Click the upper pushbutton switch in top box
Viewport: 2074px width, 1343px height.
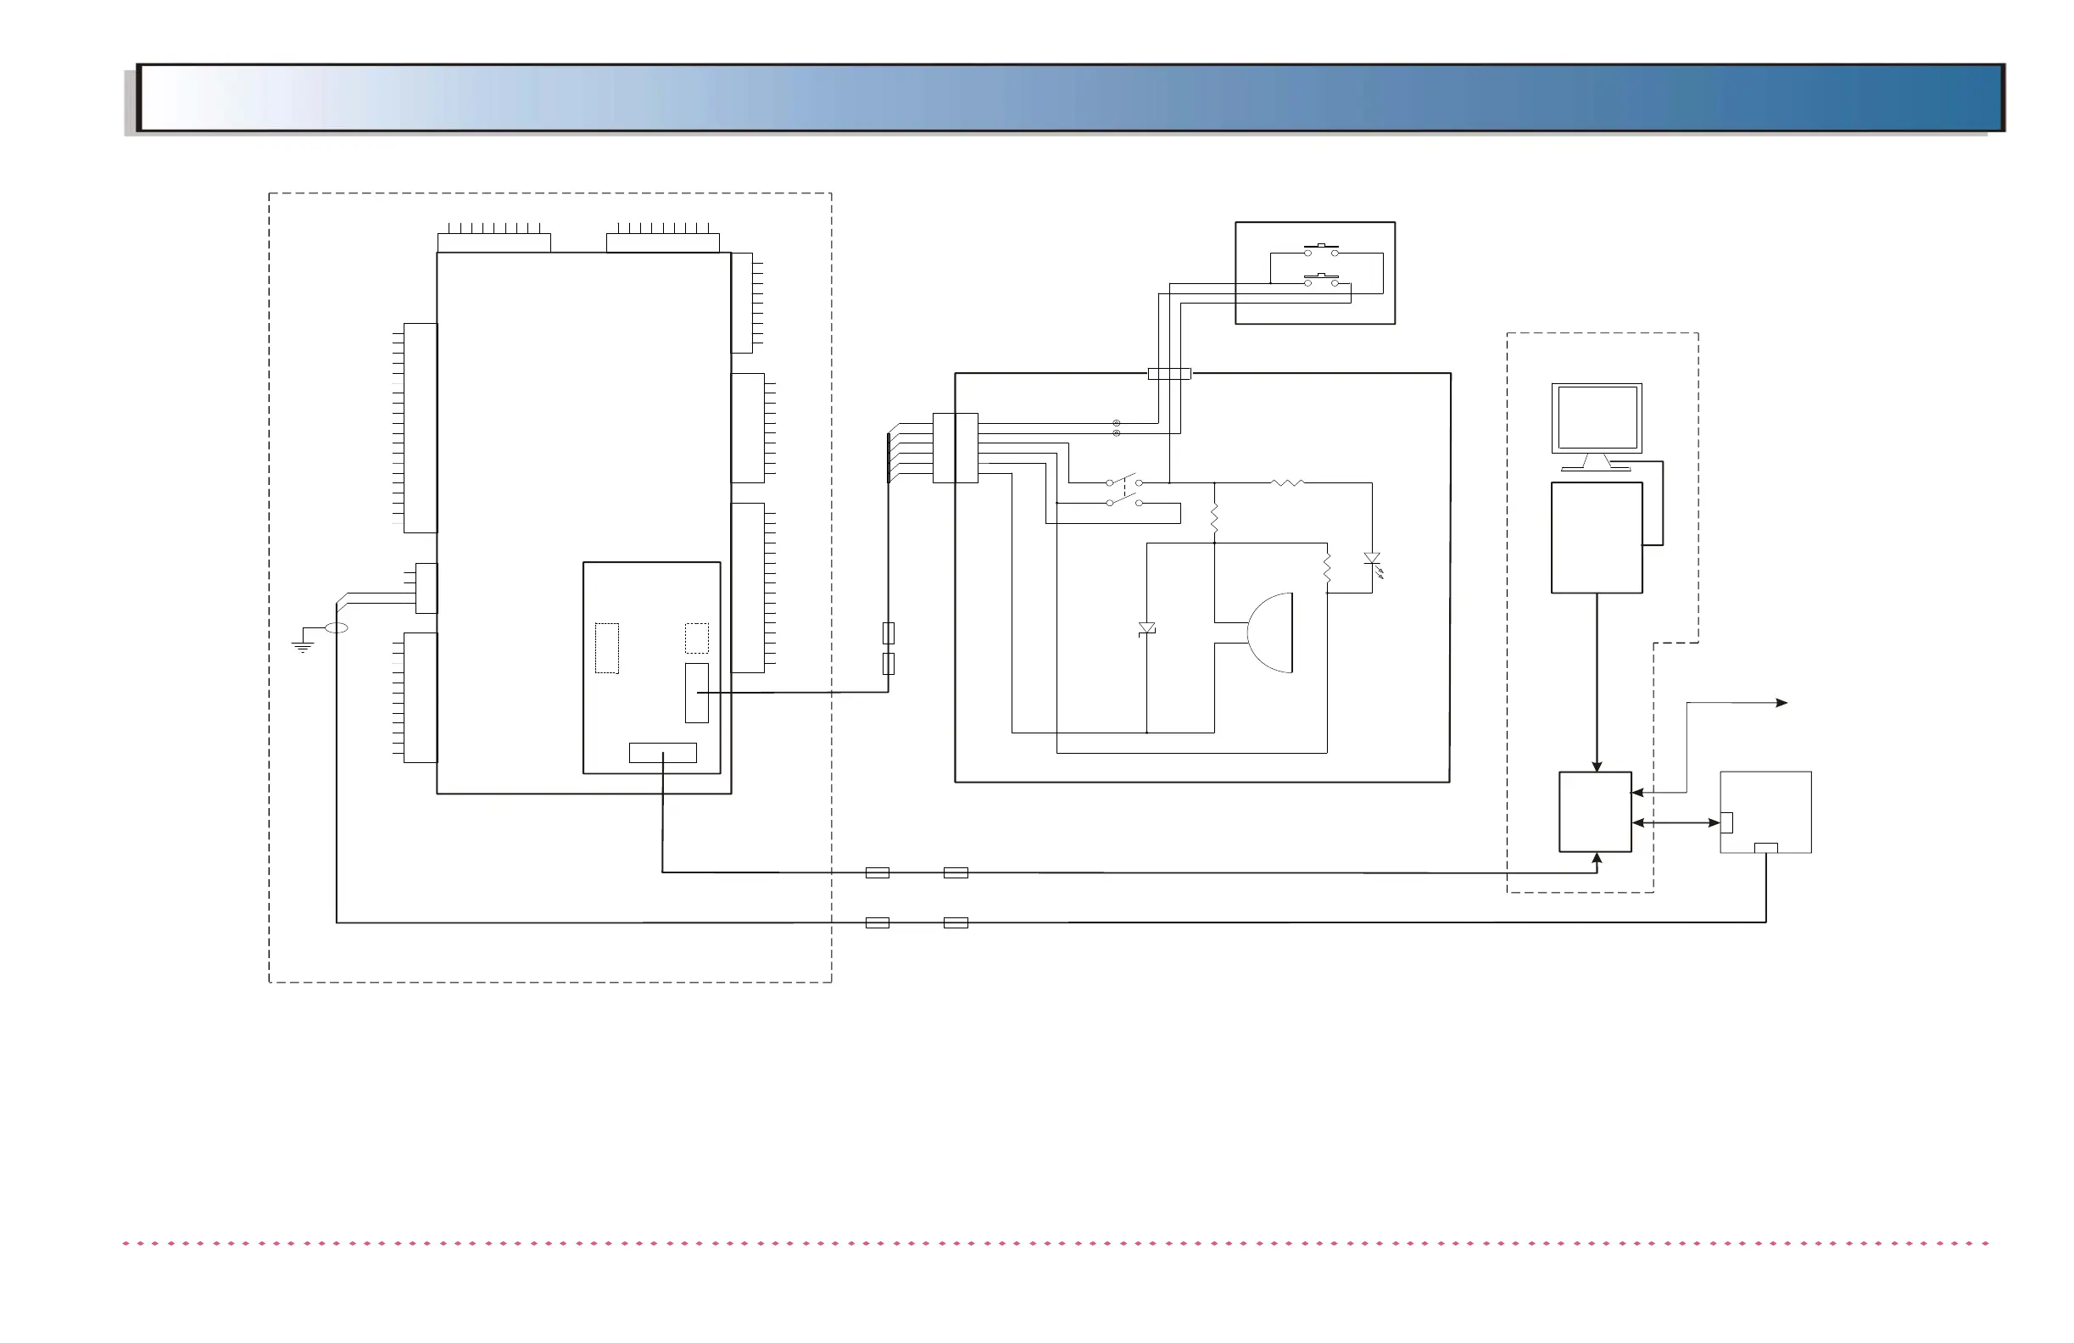1321,251
